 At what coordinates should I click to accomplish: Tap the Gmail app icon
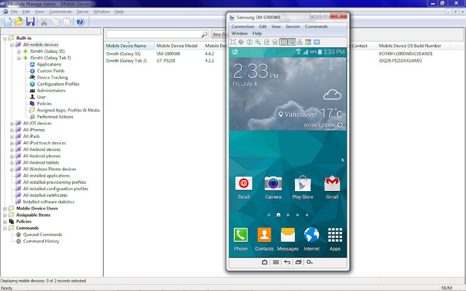(x=332, y=187)
